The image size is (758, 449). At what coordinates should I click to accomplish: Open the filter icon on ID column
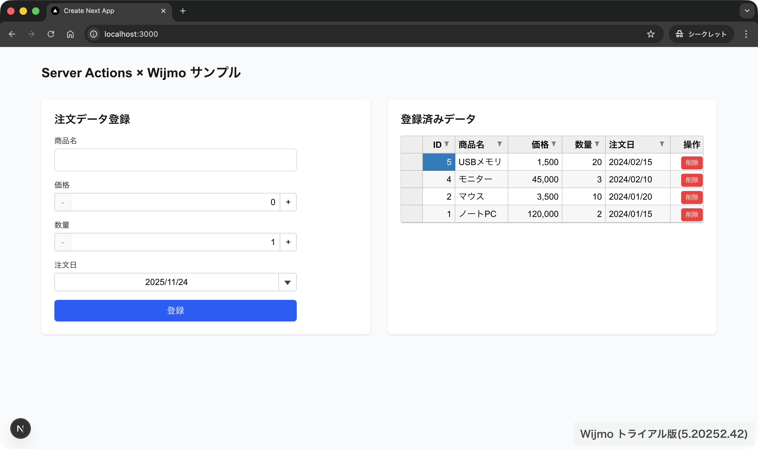click(x=447, y=144)
